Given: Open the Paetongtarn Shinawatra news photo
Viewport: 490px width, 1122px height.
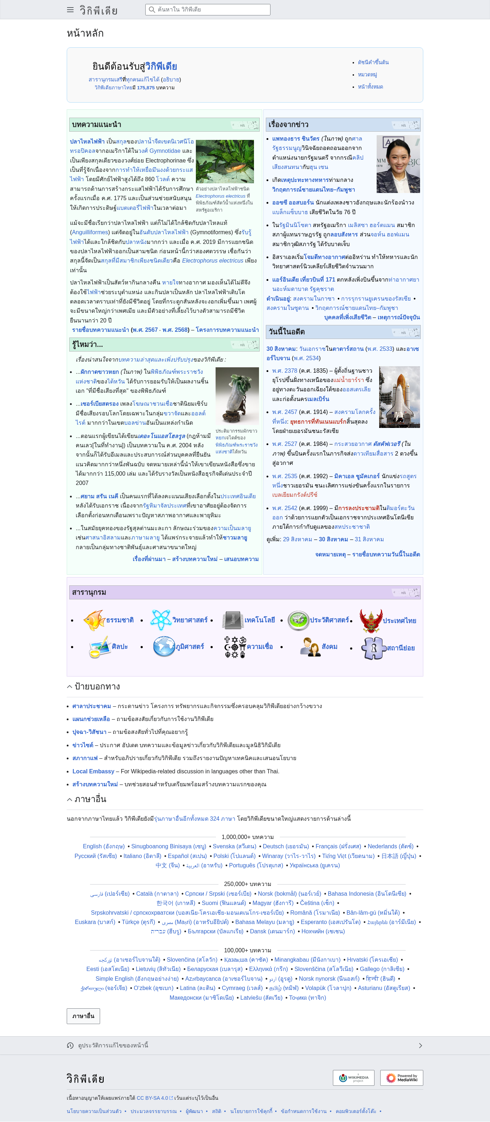Looking at the screenshot, I should click(398, 164).
